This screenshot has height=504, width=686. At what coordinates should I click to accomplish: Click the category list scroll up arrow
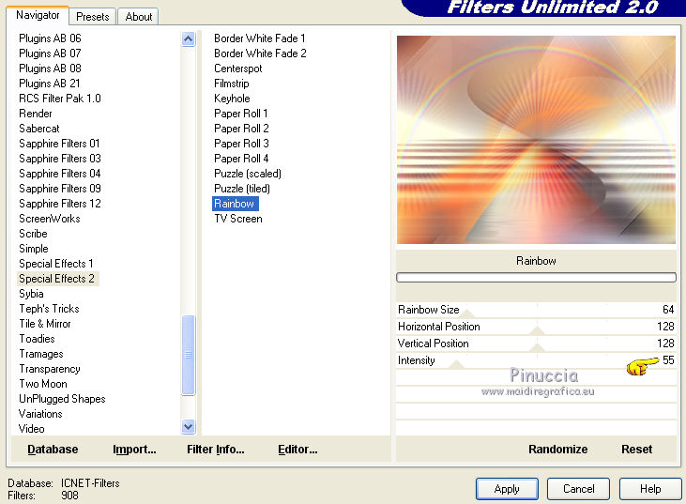point(188,39)
